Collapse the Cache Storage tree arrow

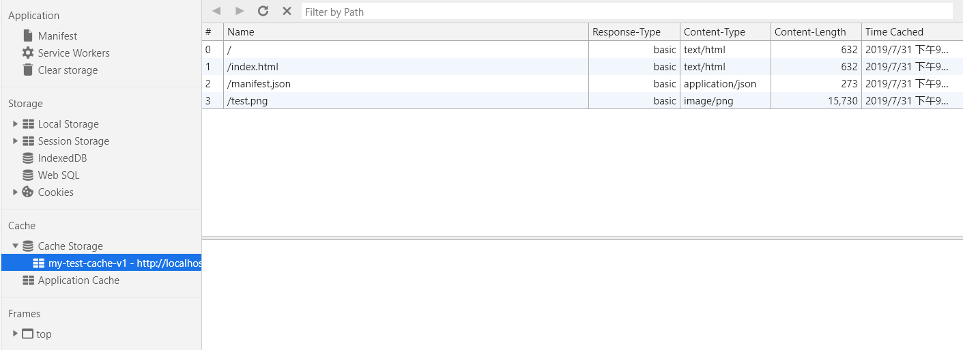(x=15, y=246)
